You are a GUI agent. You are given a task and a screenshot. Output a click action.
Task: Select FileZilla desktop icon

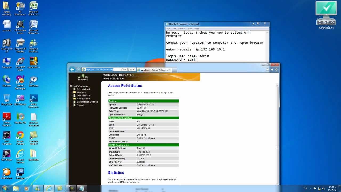point(20,118)
